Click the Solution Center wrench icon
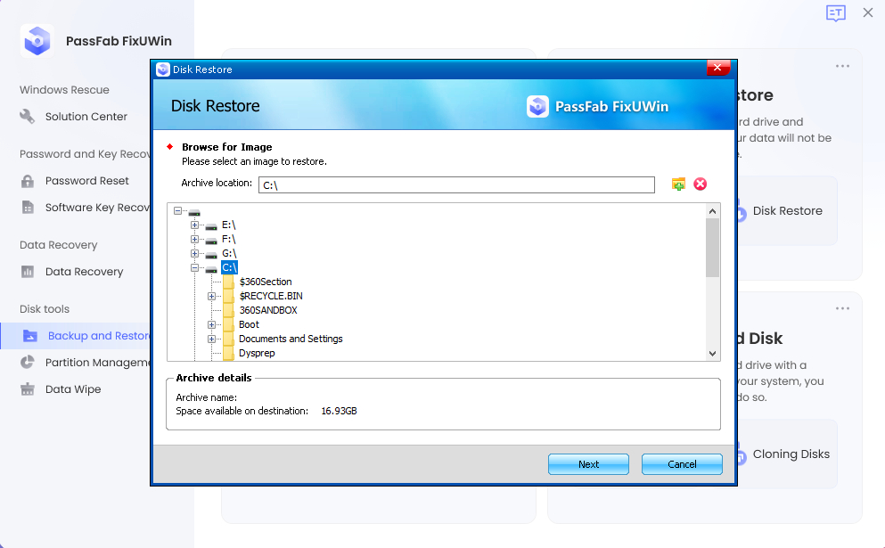The width and height of the screenshot is (885, 548). 28,117
